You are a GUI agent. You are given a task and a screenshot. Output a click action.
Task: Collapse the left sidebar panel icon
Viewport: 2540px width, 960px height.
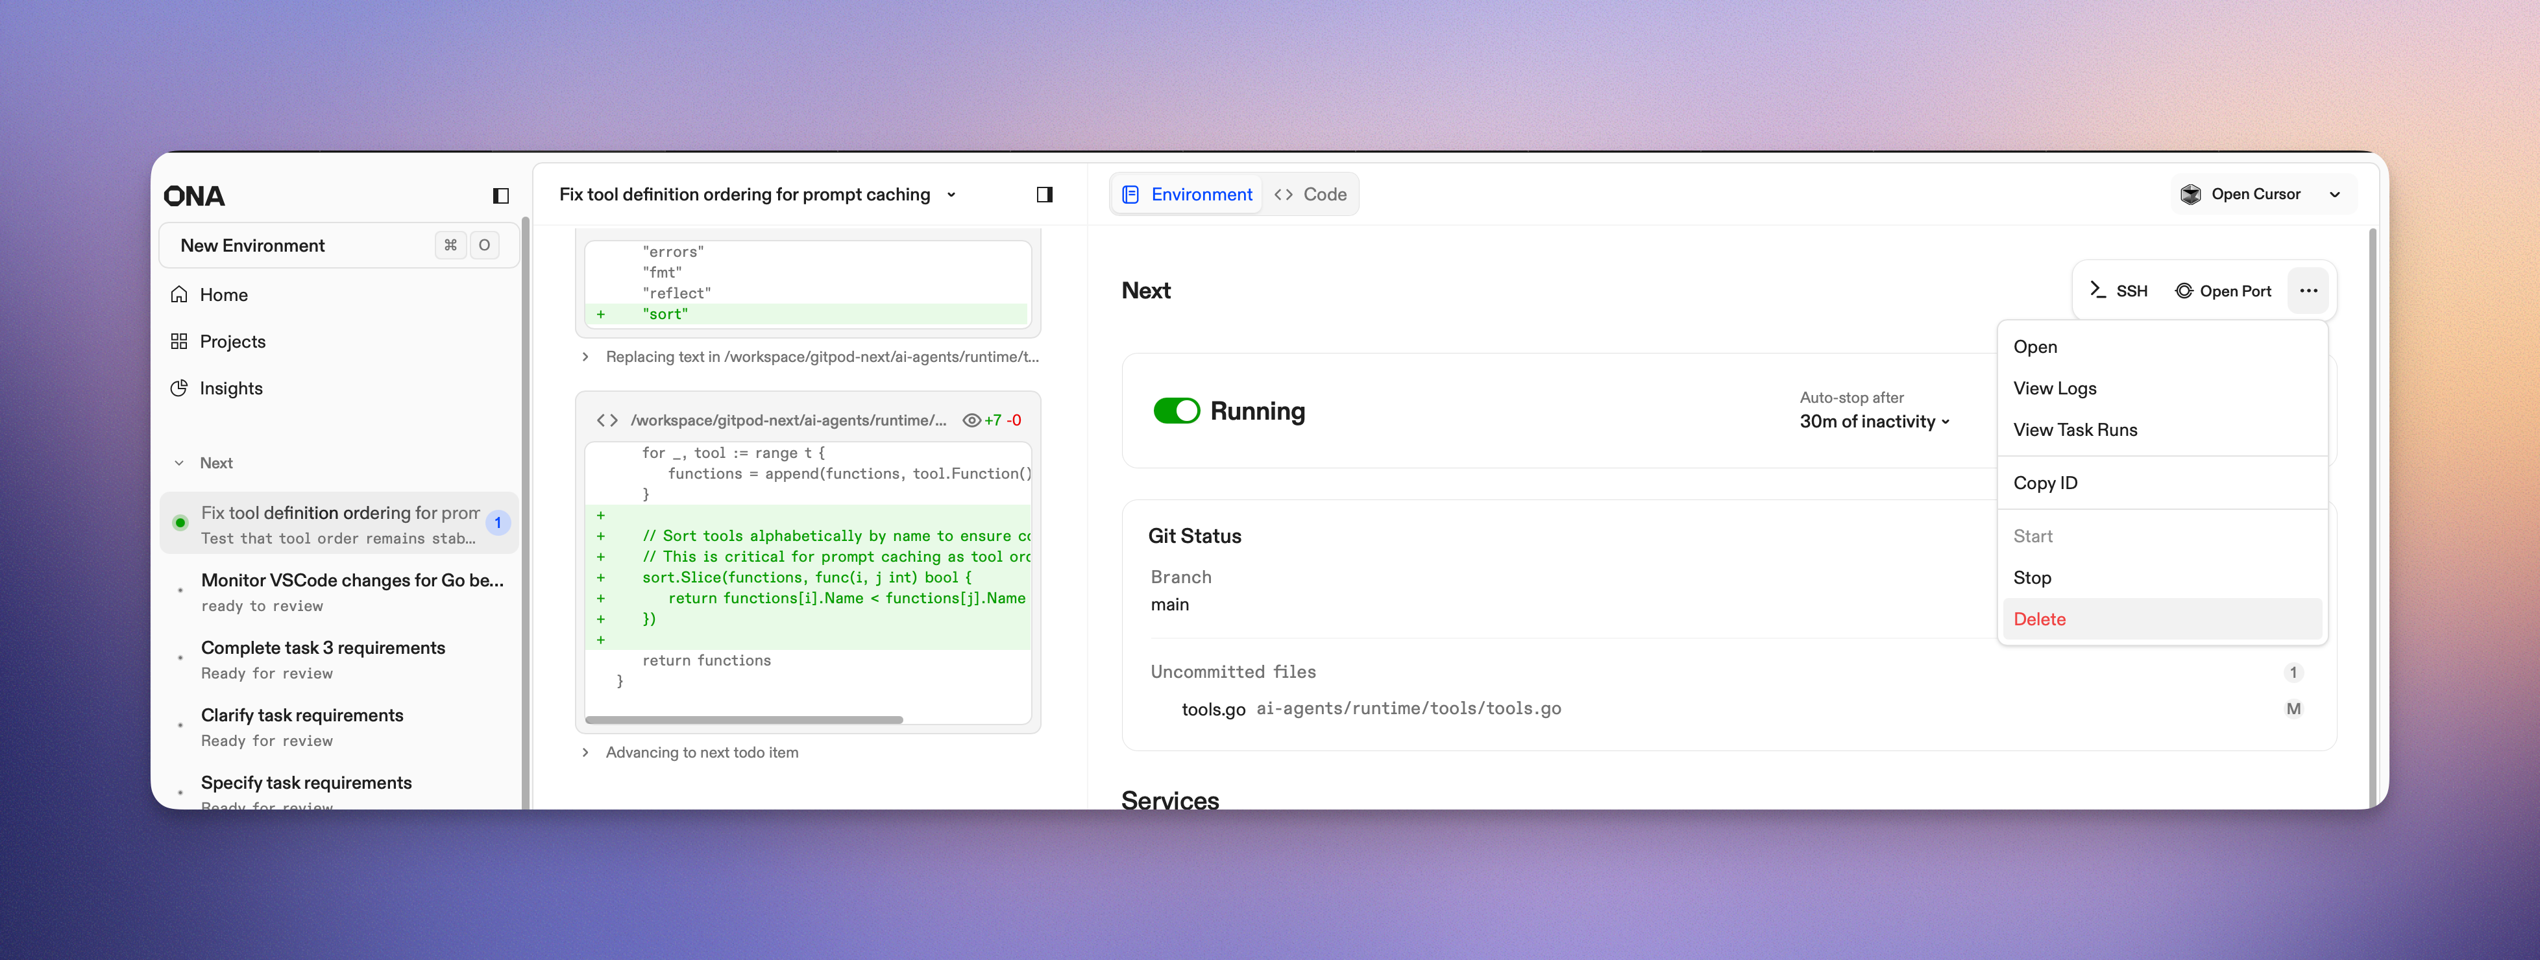501,196
